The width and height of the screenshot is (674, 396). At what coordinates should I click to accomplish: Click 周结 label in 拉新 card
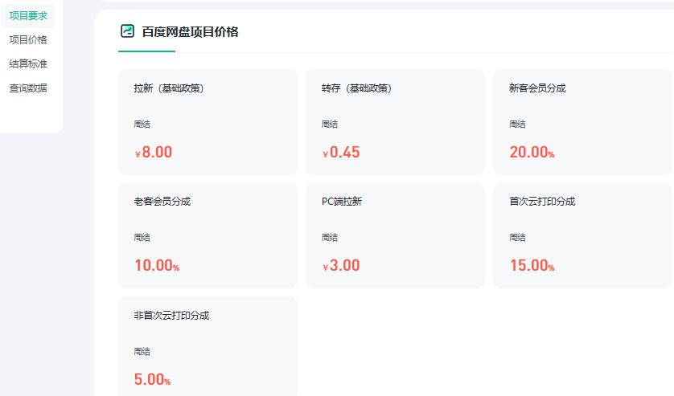pyautogui.click(x=142, y=125)
